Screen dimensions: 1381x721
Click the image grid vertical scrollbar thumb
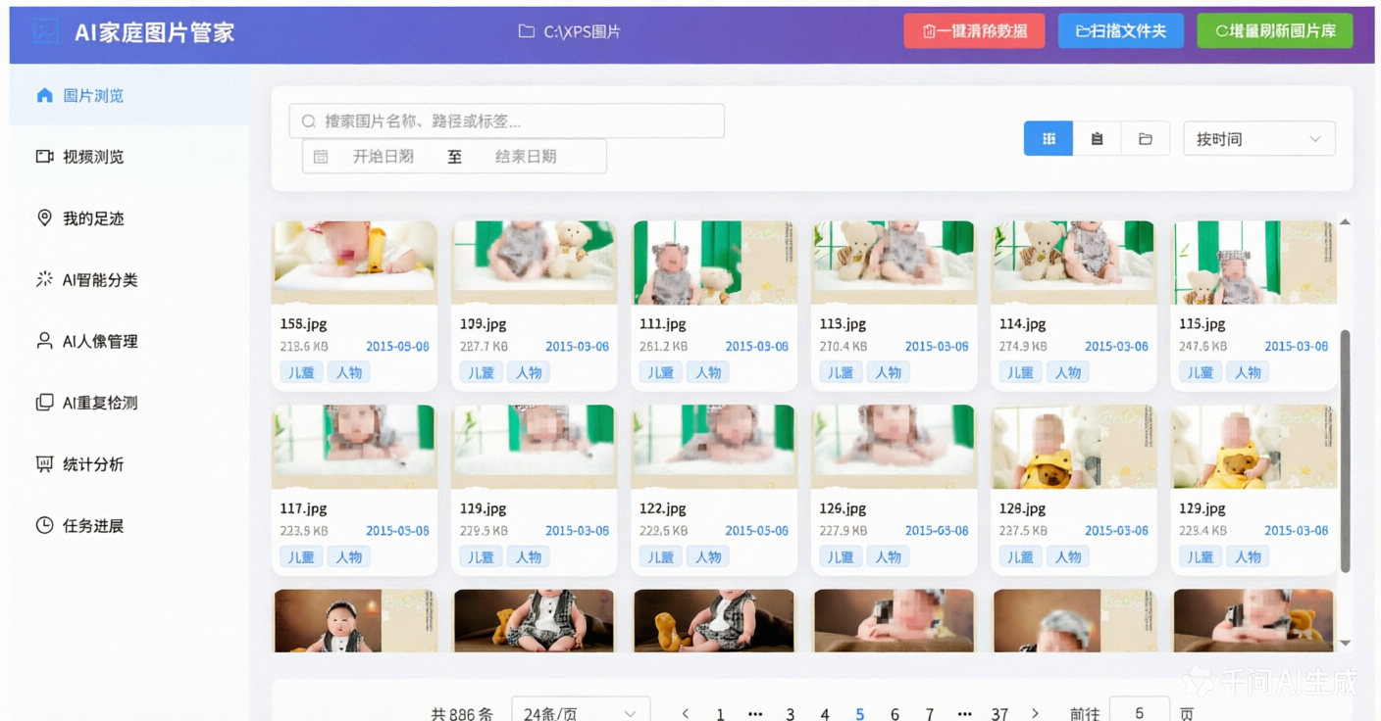click(1346, 452)
